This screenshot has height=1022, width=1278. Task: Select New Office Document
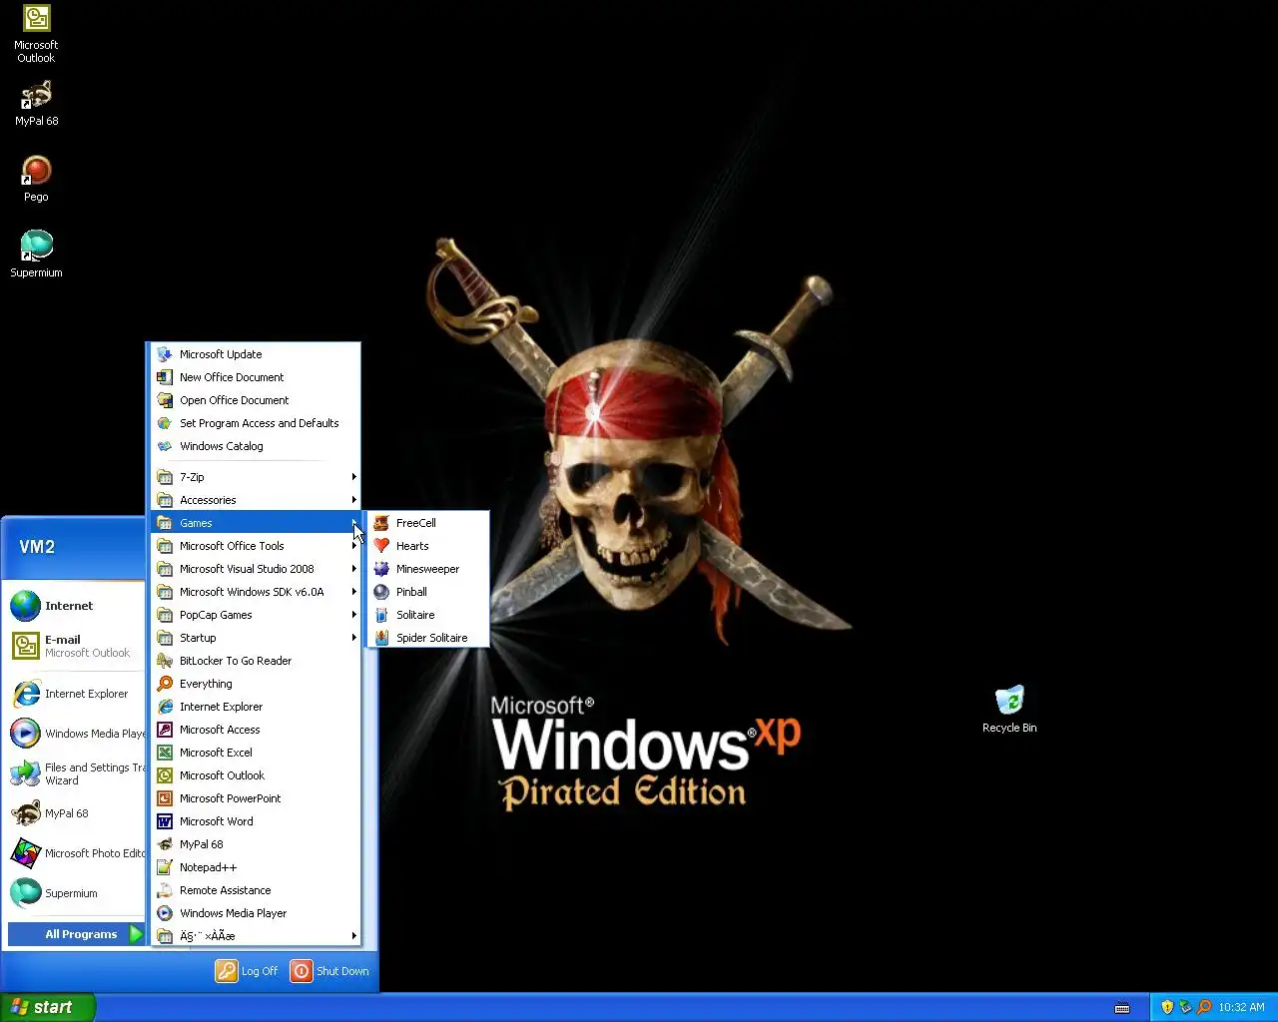coord(256,377)
